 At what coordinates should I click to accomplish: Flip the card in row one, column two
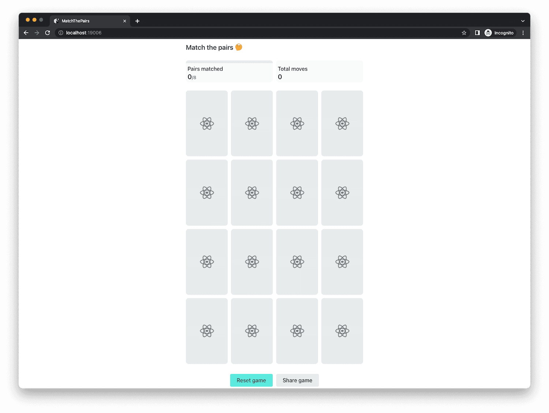(252, 124)
